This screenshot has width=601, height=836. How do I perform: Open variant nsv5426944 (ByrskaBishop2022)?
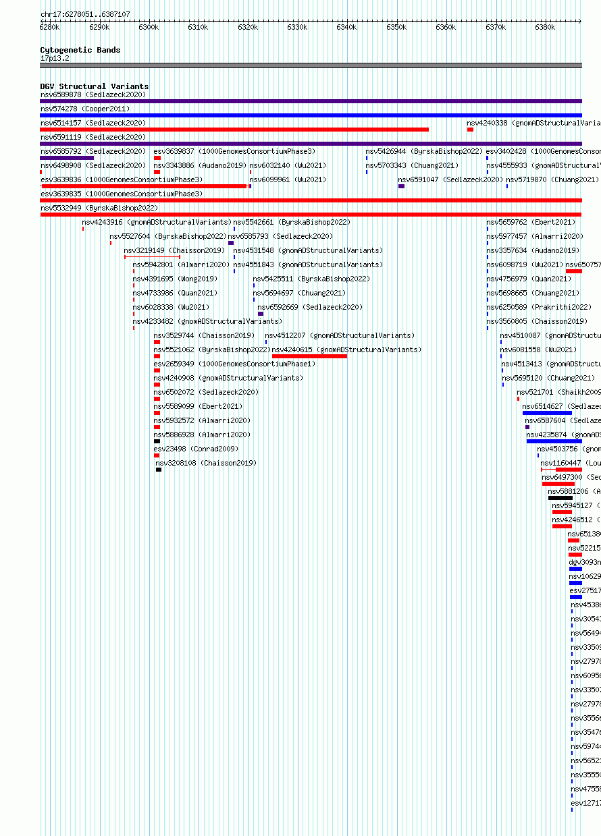coord(424,151)
